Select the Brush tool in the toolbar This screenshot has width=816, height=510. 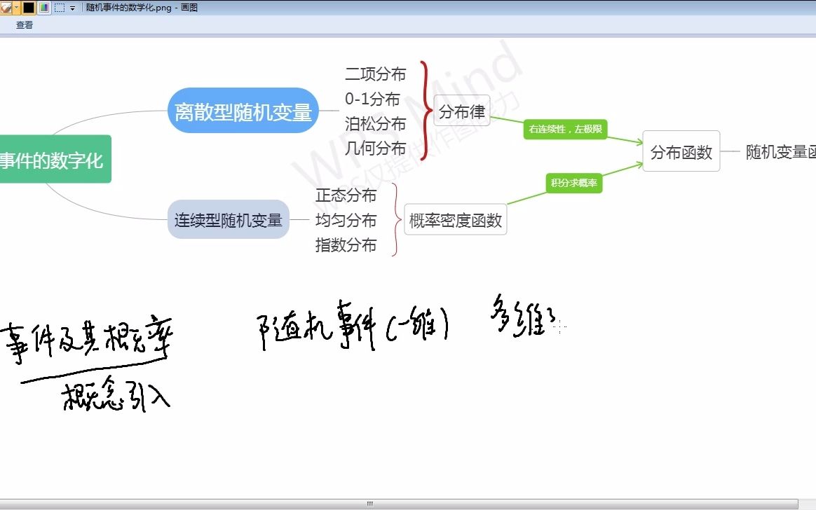coord(6,7)
